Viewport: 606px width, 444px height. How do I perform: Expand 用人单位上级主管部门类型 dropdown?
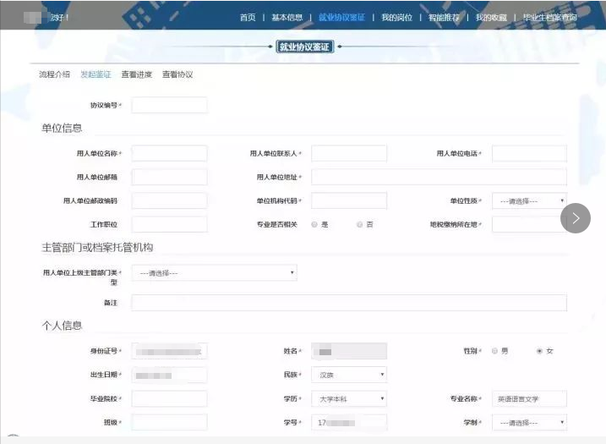(214, 273)
